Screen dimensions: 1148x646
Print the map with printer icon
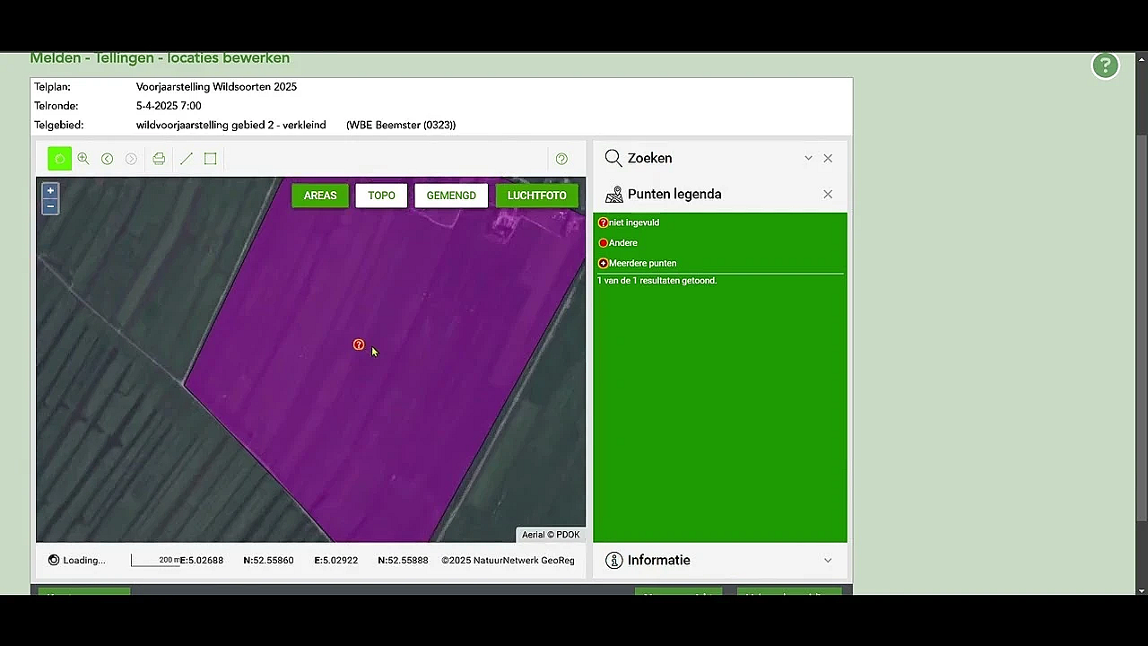[x=159, y=159]
